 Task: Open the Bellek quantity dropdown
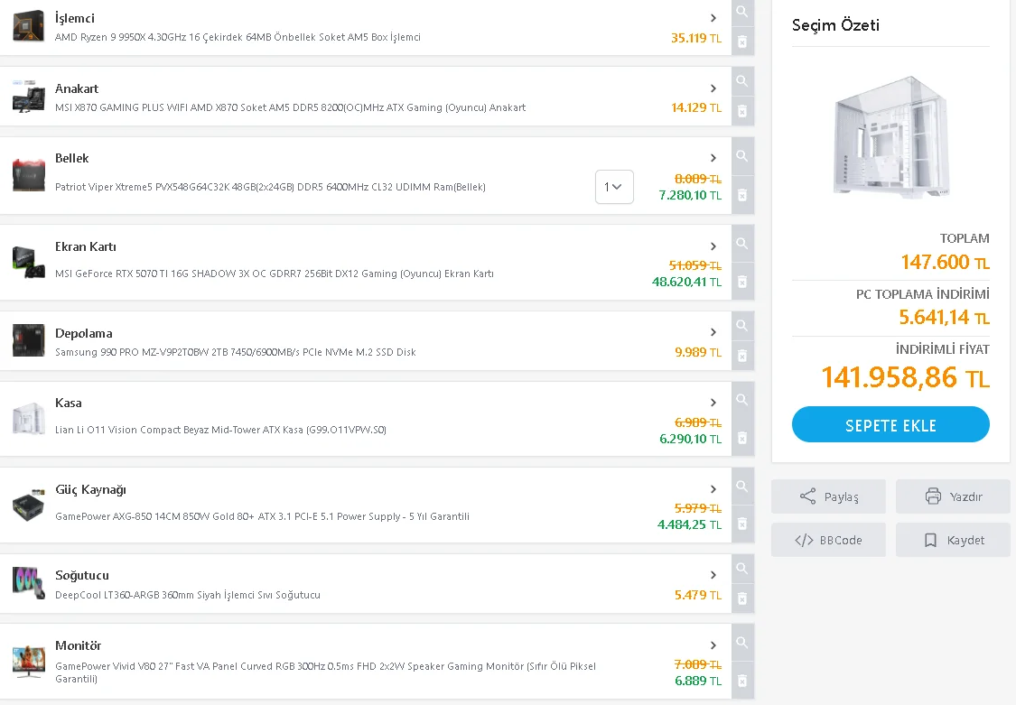[614, 187]
